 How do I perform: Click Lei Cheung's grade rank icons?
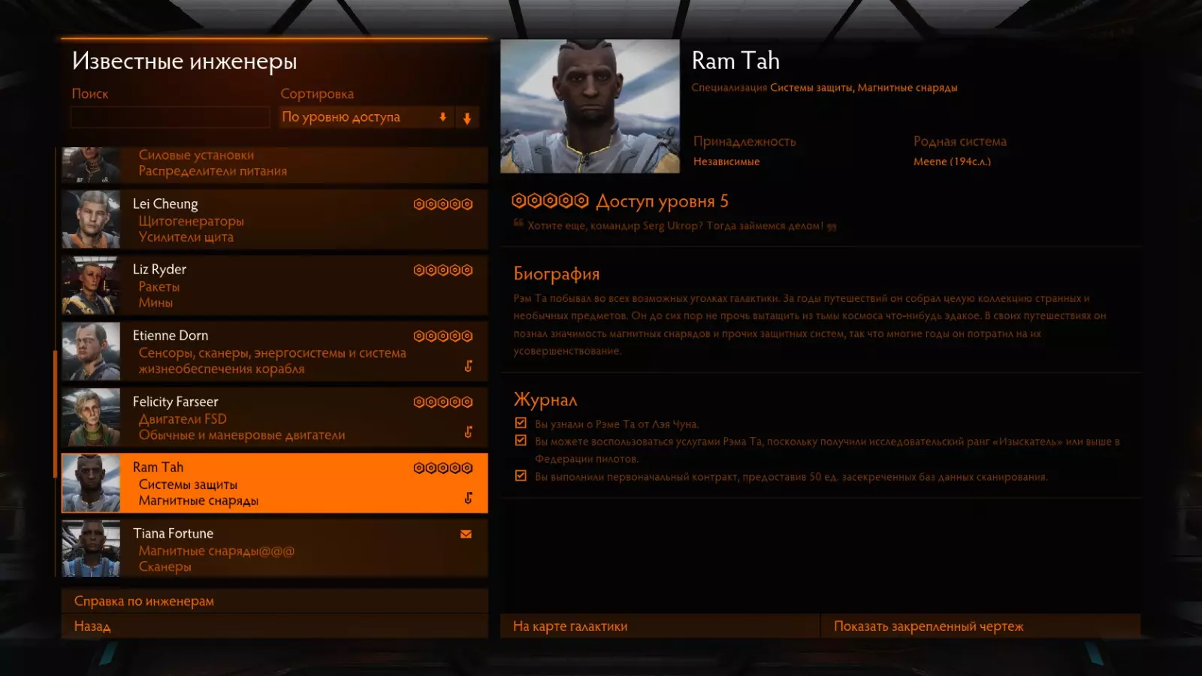(x=443, y=204)
